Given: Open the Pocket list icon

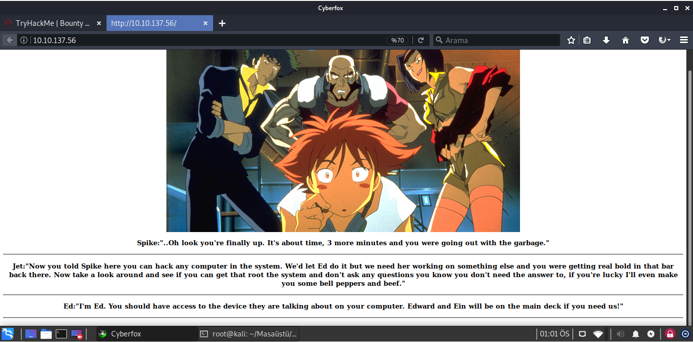Looking at the screenshot, I should (x=644, y=40).
